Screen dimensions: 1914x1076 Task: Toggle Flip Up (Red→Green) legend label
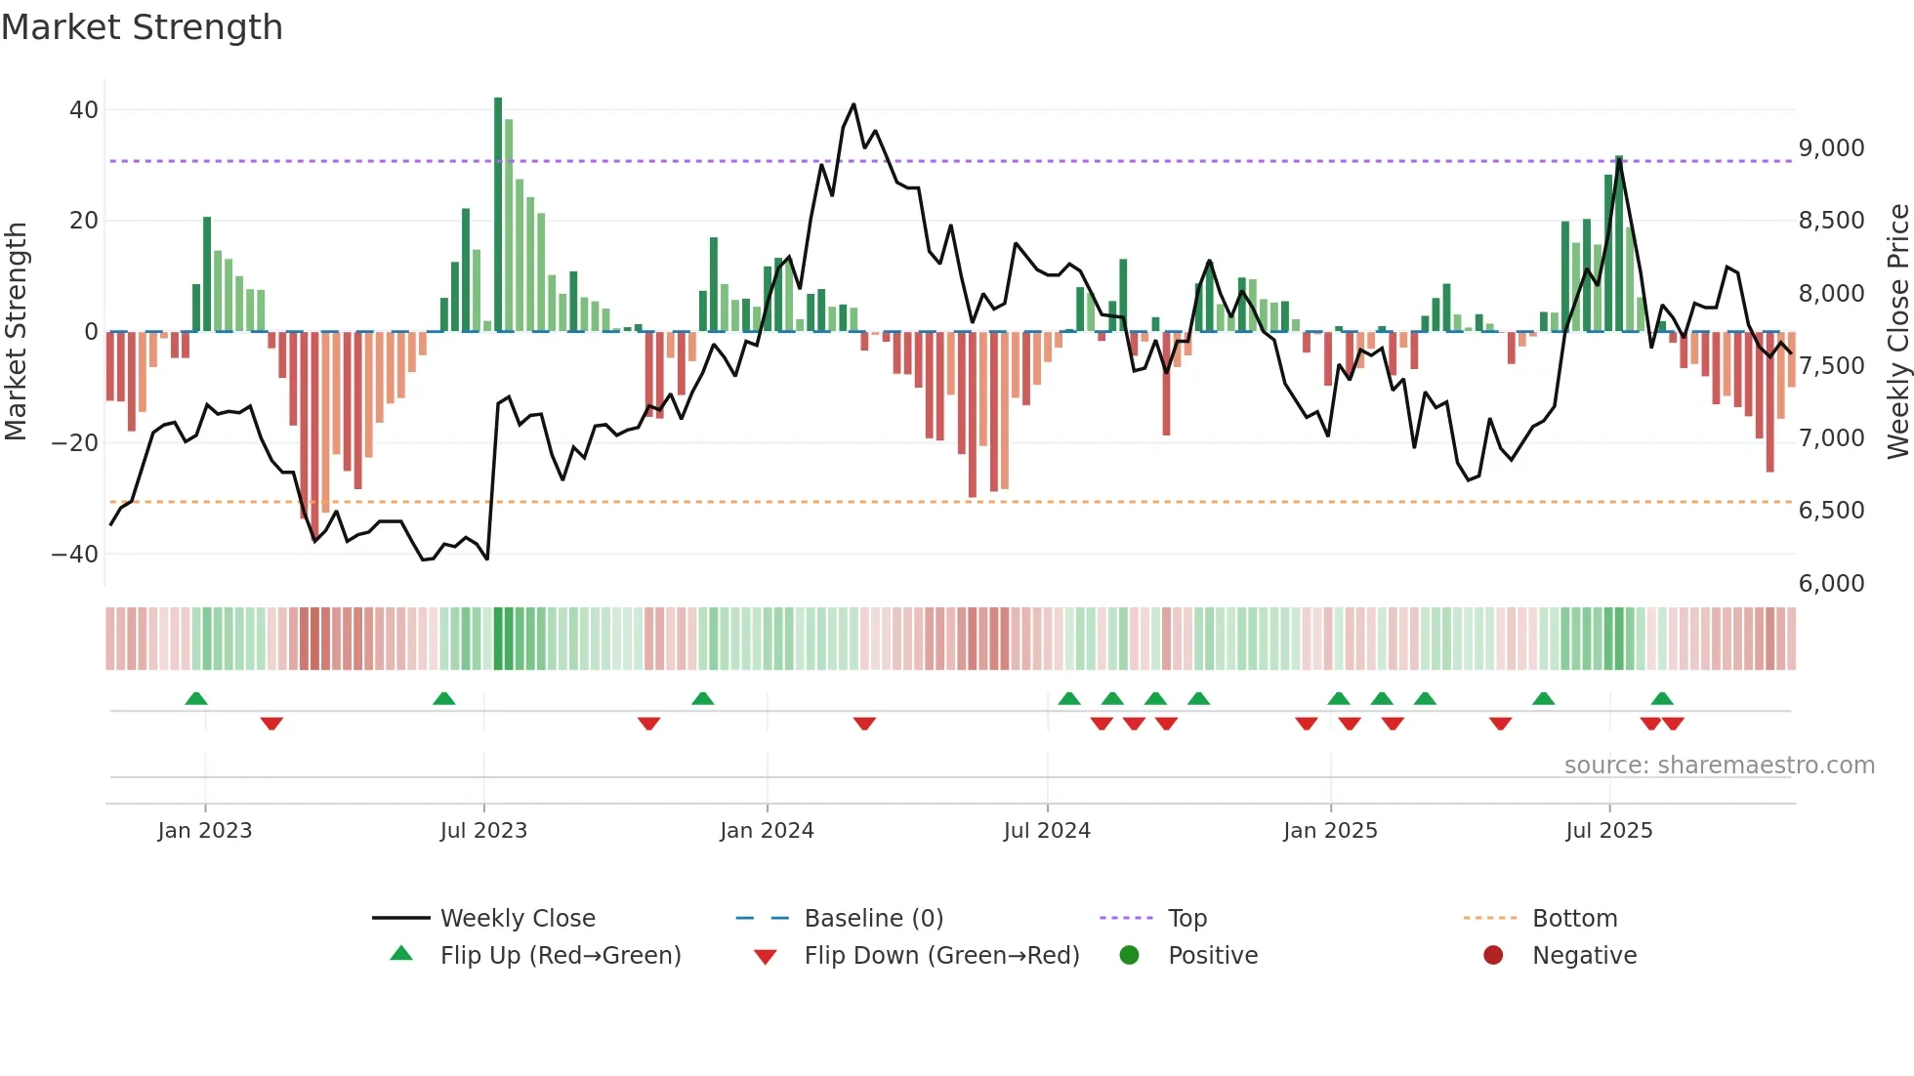coord(561,955)
